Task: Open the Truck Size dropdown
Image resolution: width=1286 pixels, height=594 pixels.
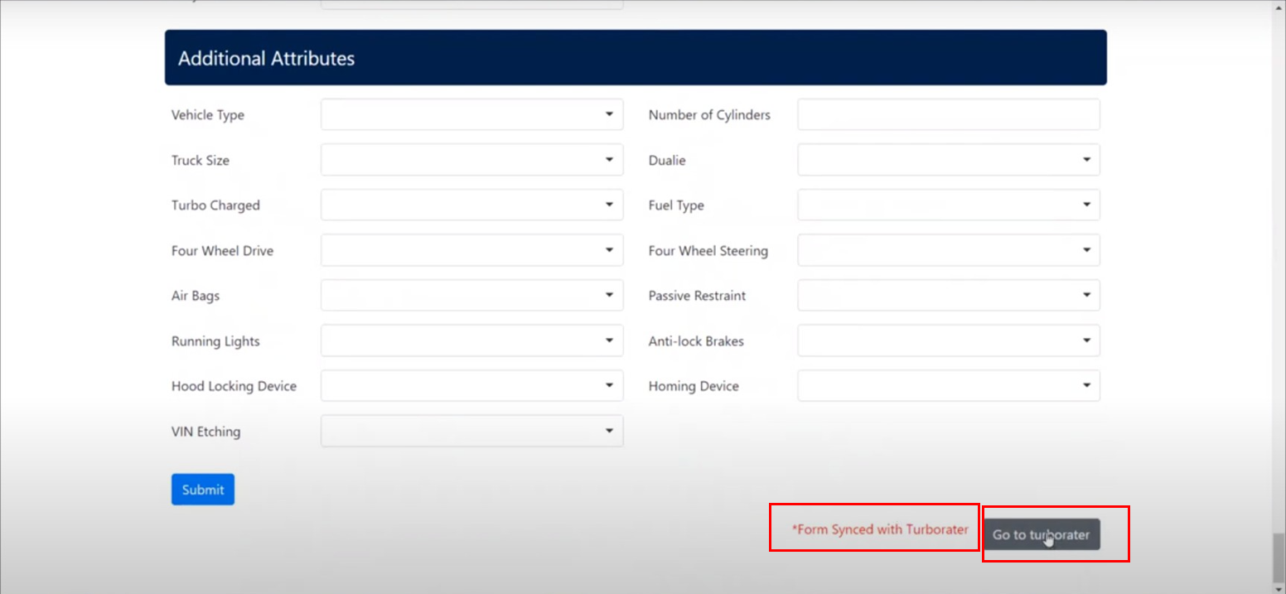Action: coord(471,160)
